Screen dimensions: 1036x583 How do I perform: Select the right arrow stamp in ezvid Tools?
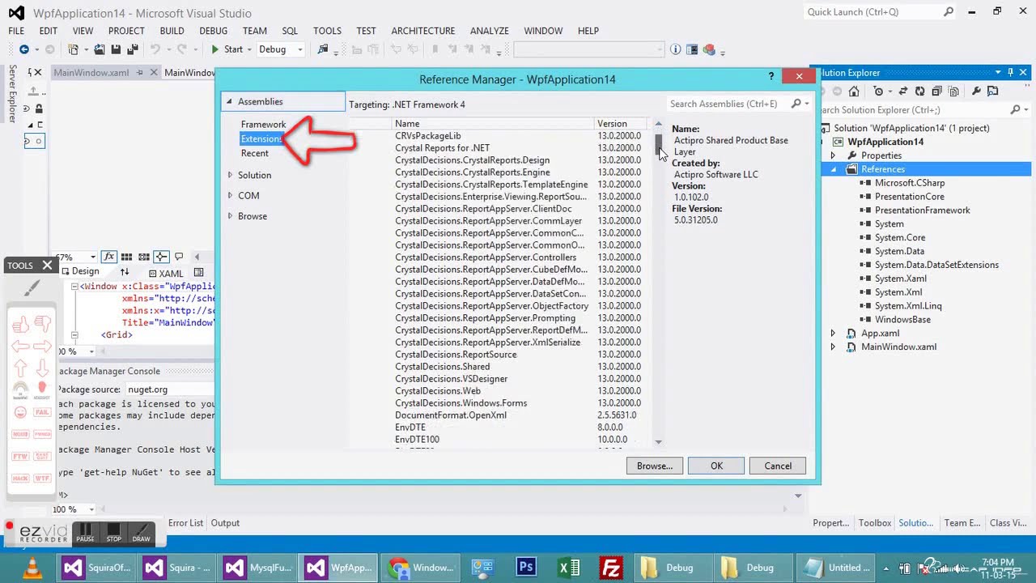pos(43,347)
